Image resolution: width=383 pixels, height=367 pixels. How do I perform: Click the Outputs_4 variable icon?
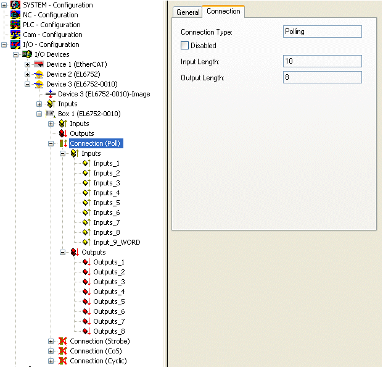(x=86, y=292)
